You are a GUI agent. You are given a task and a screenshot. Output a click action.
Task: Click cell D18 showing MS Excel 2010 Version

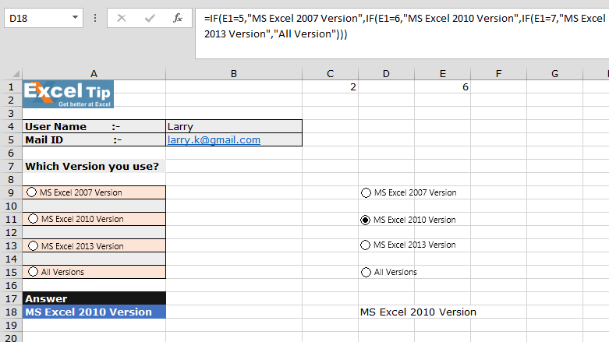pyautogui.click(x=386, y=312)
